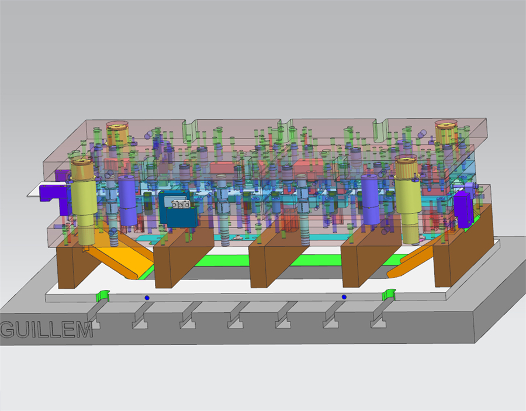Viewport: 526px width, 411px height.
Task: Click the blue dot on the left base rail
Action: pyautogui.click(x=146, y=297)
